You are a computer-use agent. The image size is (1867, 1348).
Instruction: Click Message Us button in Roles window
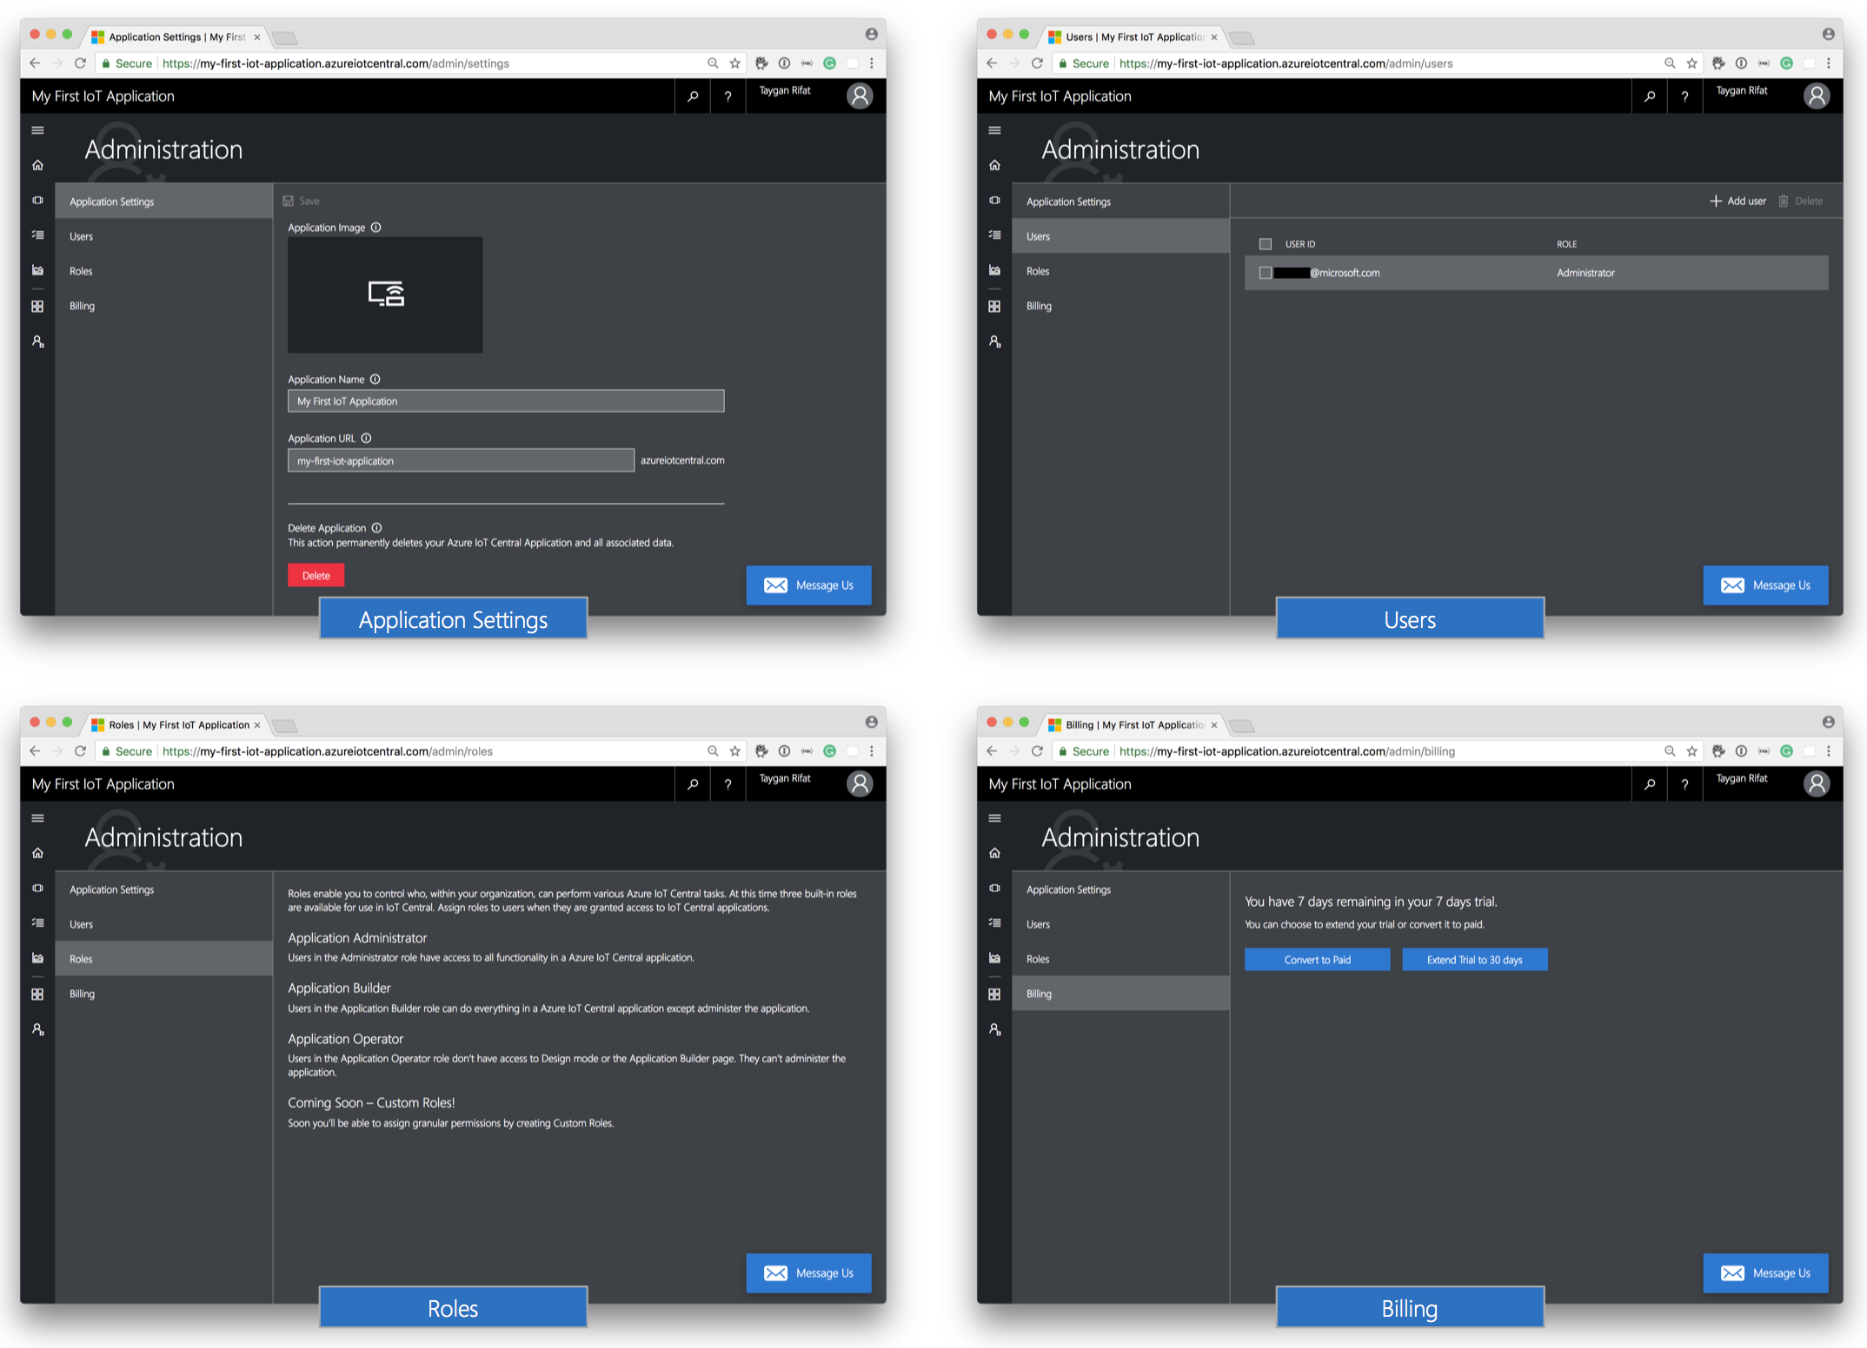pos(808,1273)
